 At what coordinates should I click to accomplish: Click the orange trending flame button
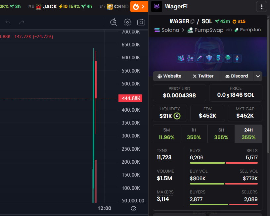139,7
